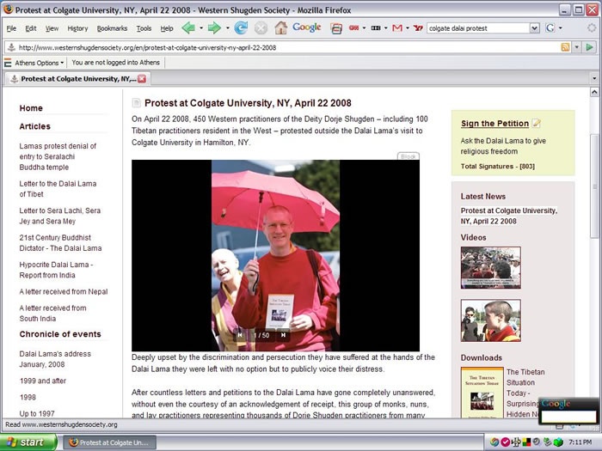Screen dimensions: 602x451
Task: Open the list-all-tabs dropdown arrow
Action: 594,79
